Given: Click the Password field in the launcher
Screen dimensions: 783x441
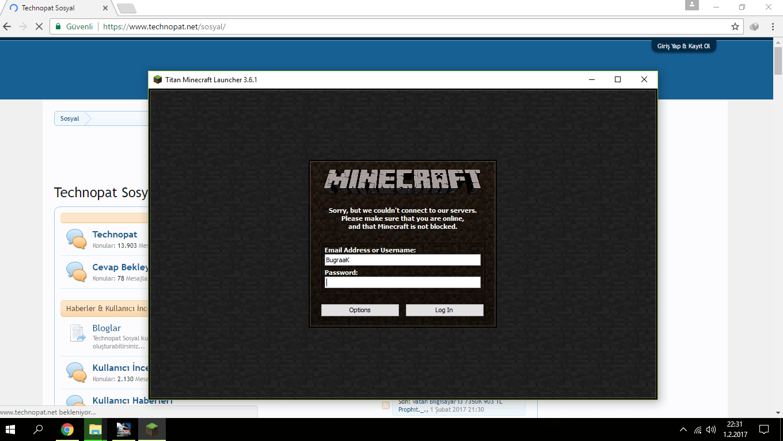Looking at the screenshot, I should coord(402,282).
